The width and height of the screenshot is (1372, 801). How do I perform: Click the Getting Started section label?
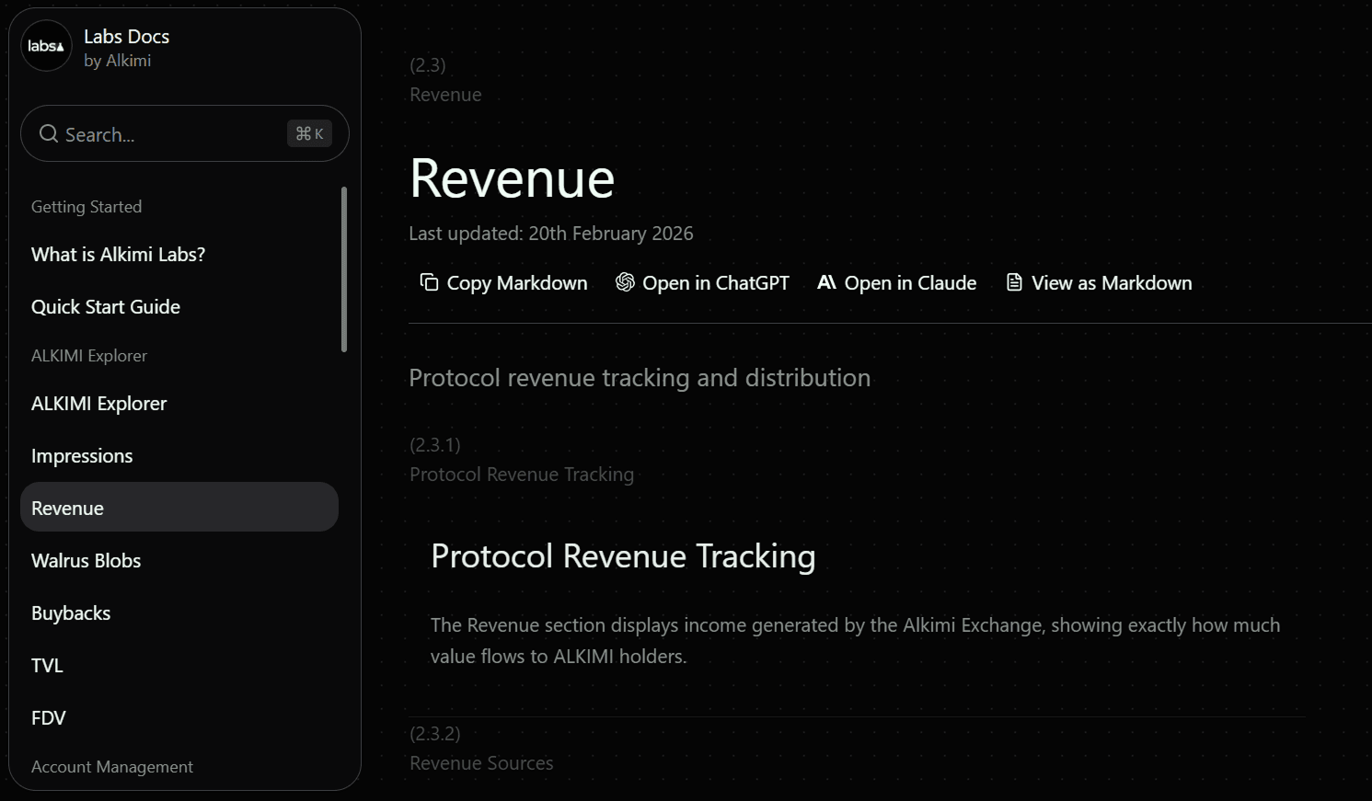(x=86, y=207)
